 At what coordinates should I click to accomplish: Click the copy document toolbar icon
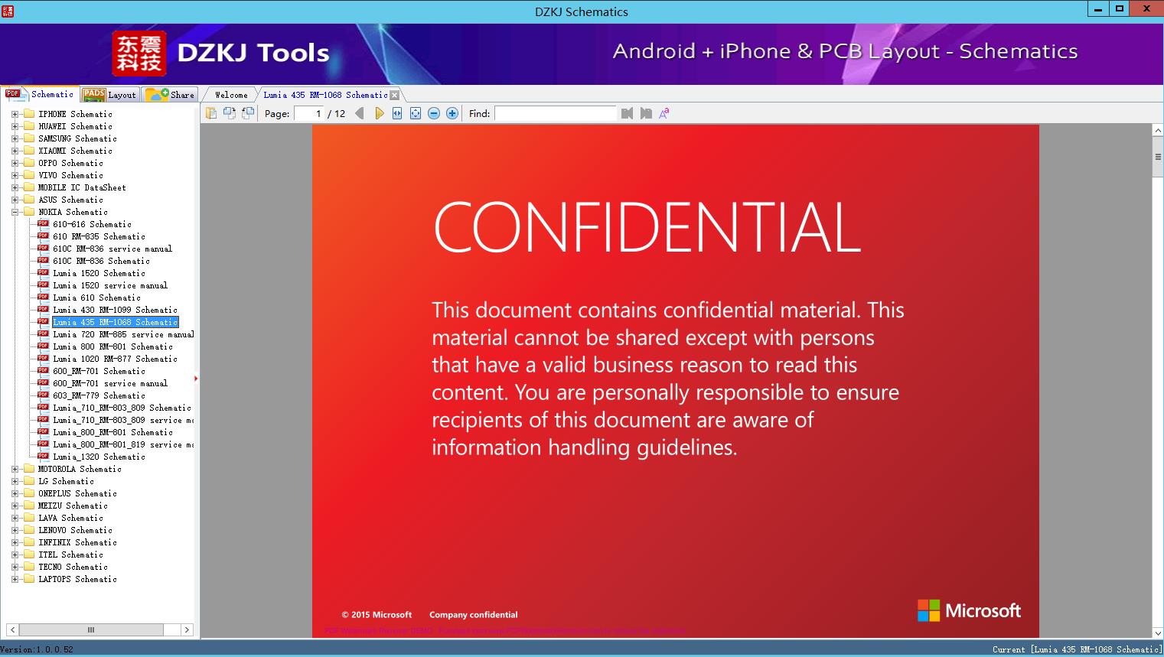click(x=210, y=113)
